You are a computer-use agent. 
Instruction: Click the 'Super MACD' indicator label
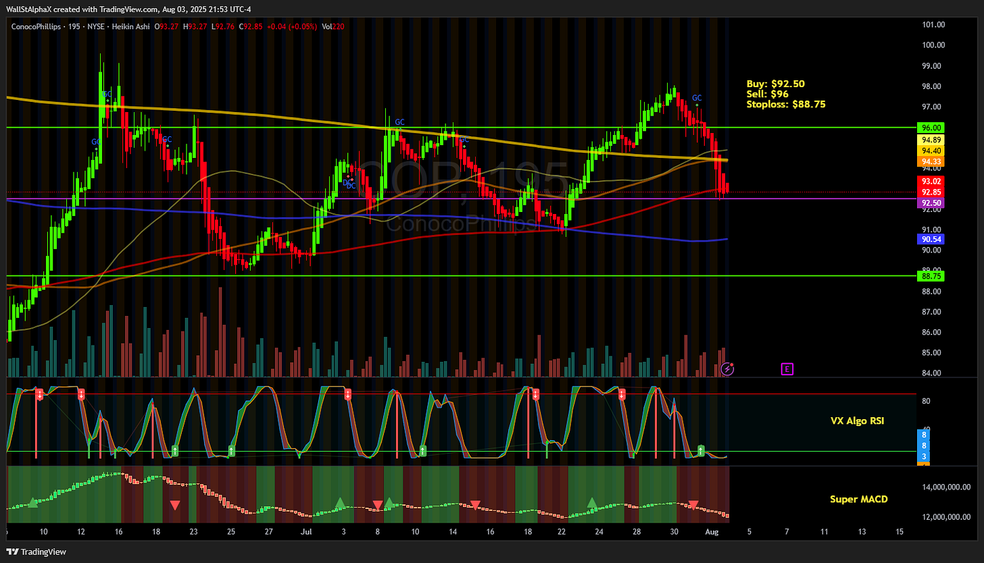tap(859, 499)
